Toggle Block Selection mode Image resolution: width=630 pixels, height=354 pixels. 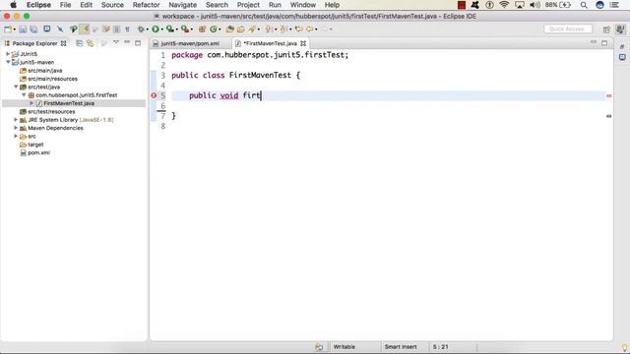pyautogui.click(x=117, y=29)
